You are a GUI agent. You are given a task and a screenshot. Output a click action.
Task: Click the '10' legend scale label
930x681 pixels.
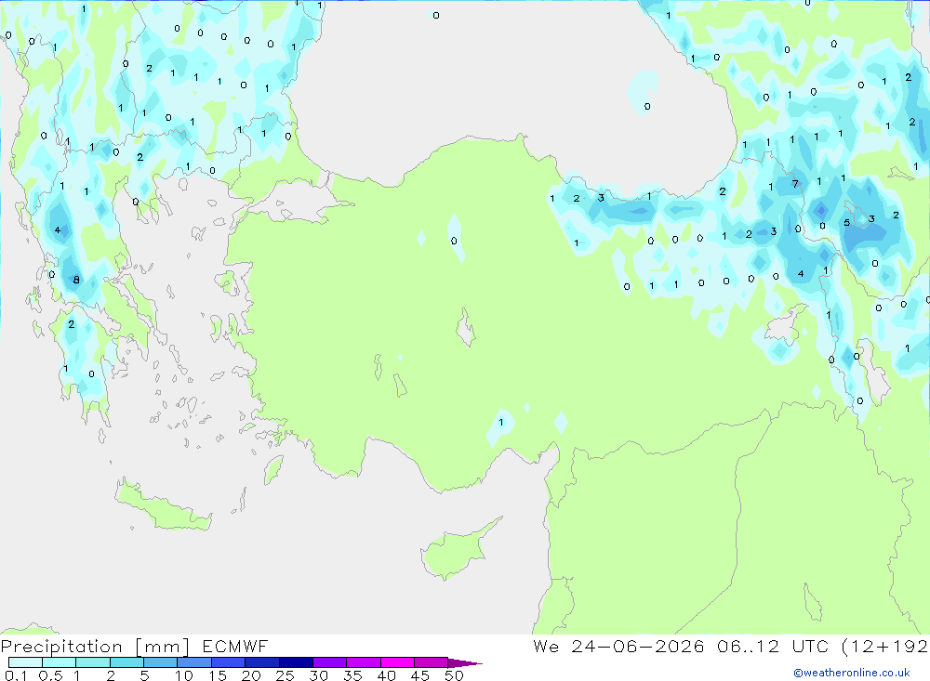coord(184,675)
